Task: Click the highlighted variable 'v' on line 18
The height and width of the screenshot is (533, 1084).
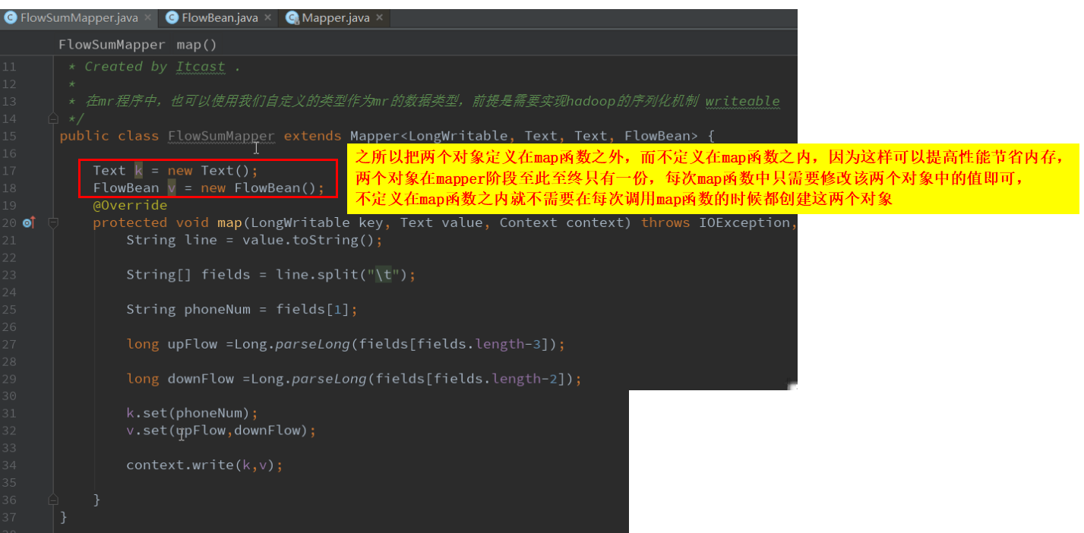Action: coord(172,188)
